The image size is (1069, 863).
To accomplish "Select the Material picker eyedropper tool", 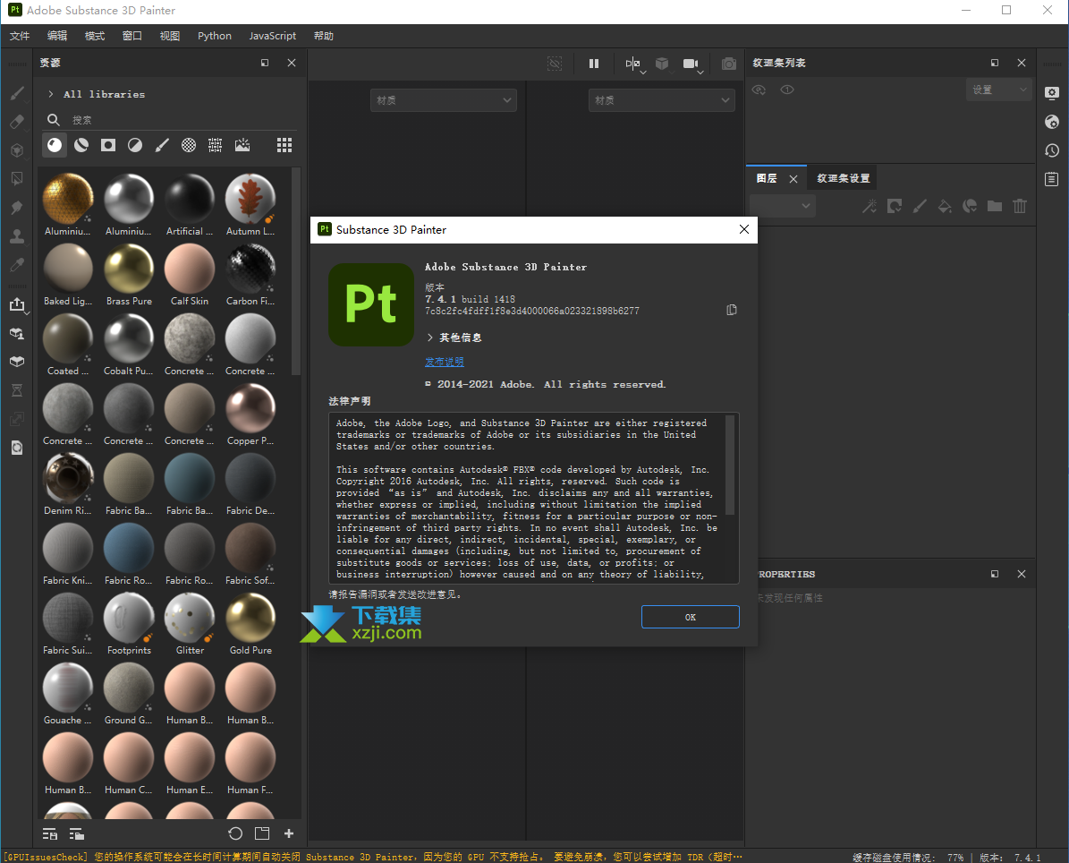I will pos(17,265).
